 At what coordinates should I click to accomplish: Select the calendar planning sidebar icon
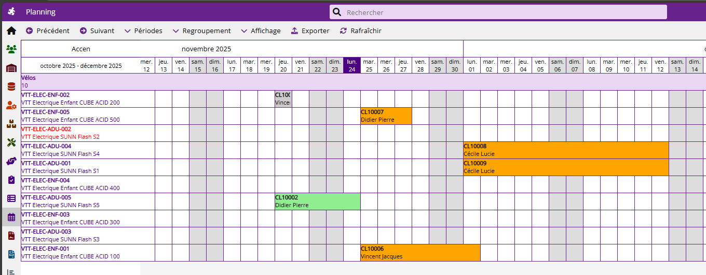[11, 217]
